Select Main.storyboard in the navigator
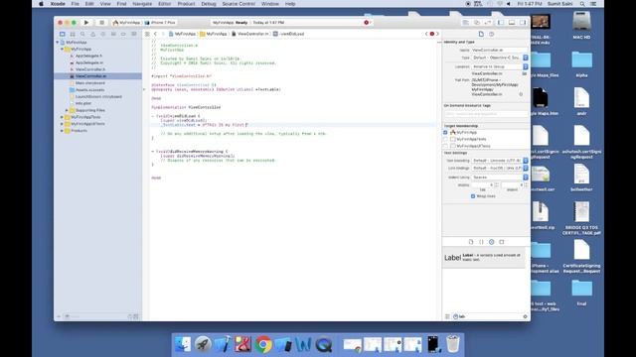This screenshot has height=357, width=636. [x=90, y=83]
